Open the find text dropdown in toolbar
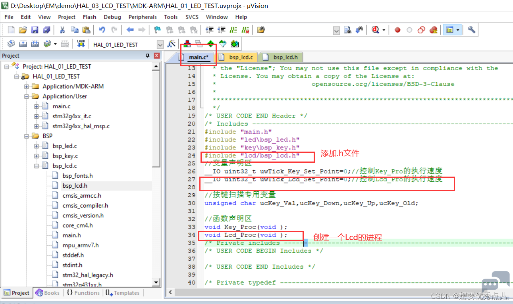The image size is (513, 304). (336, 30)
